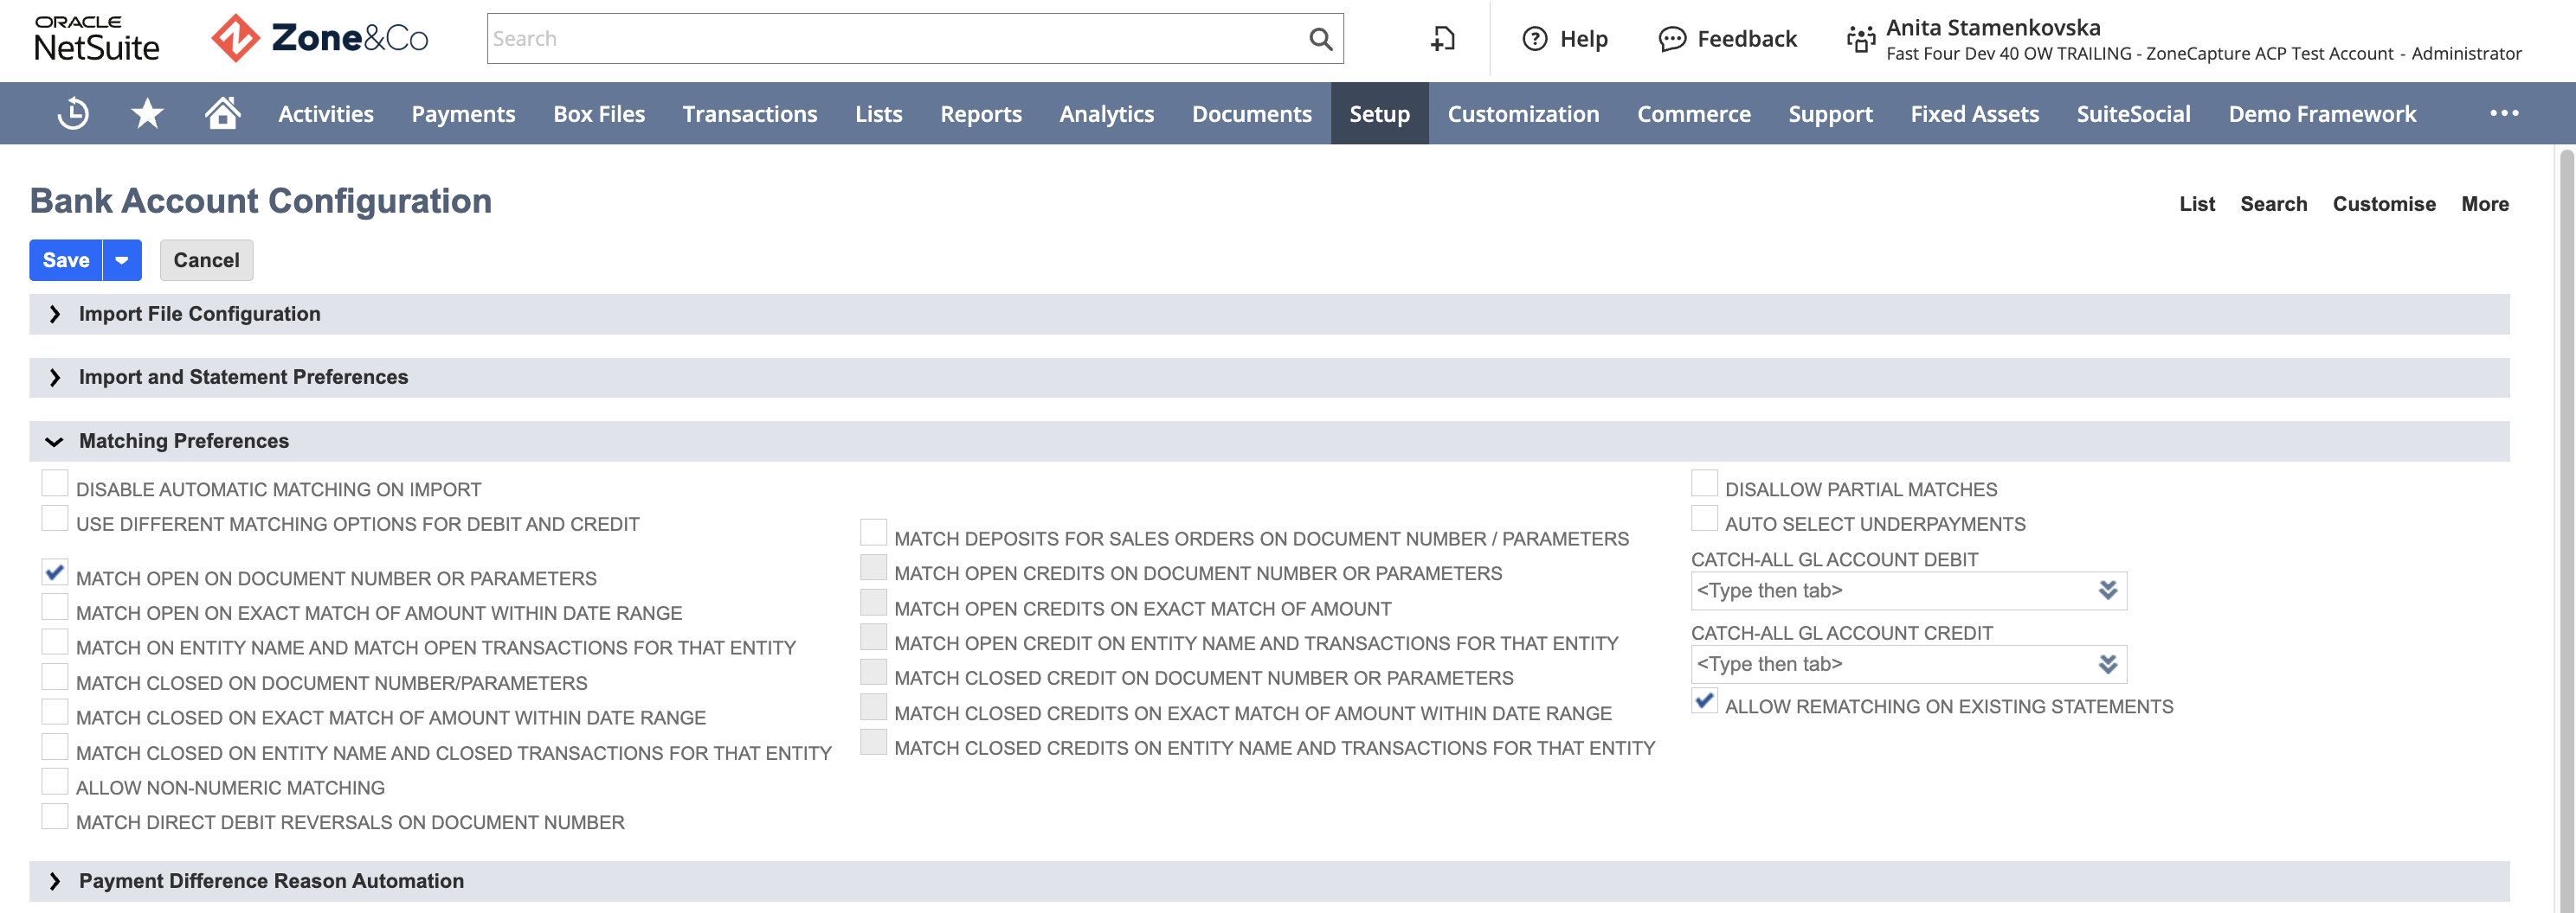Click the Cancel button

[206, 261]
